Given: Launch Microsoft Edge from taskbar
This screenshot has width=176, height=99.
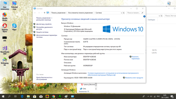Looking at the screenshot, I should pos(22,97).
